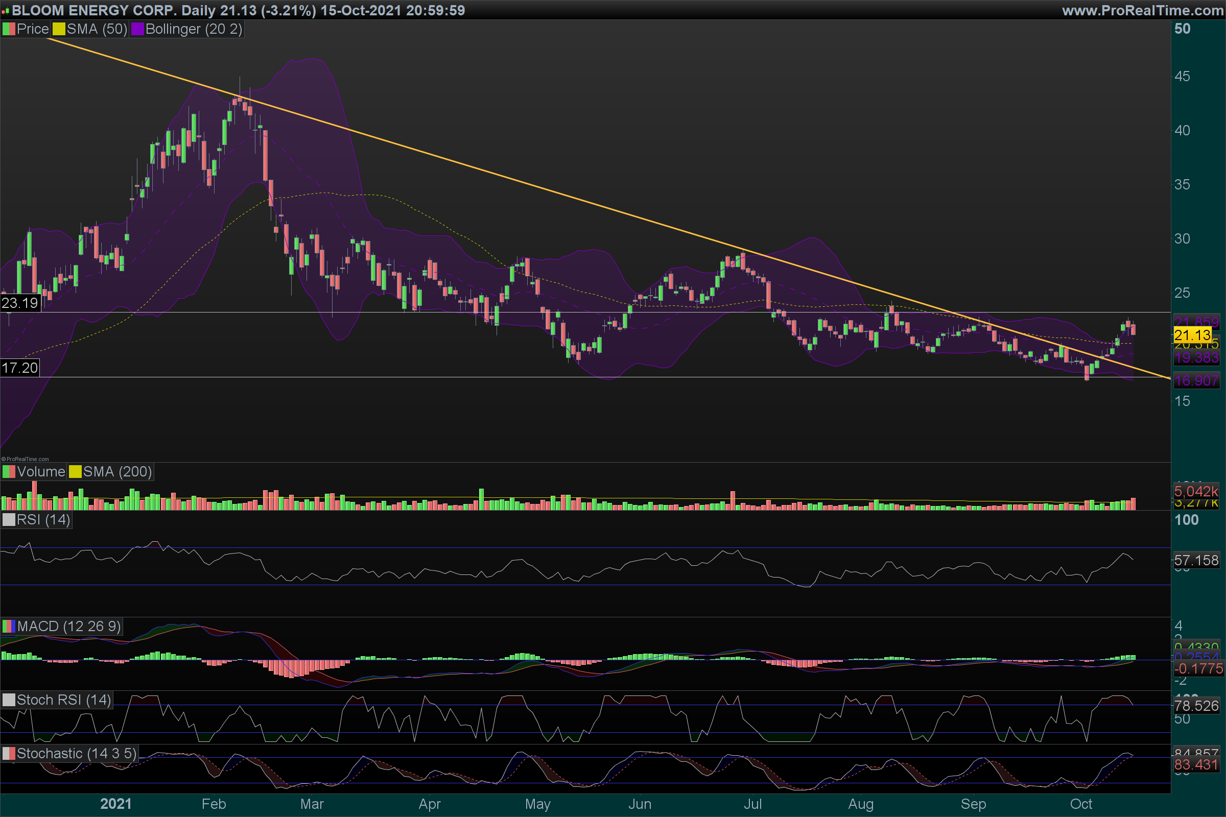Click the SMA (200) legend yellow icon
1226x817 pixels.
[x=75, y=472]
